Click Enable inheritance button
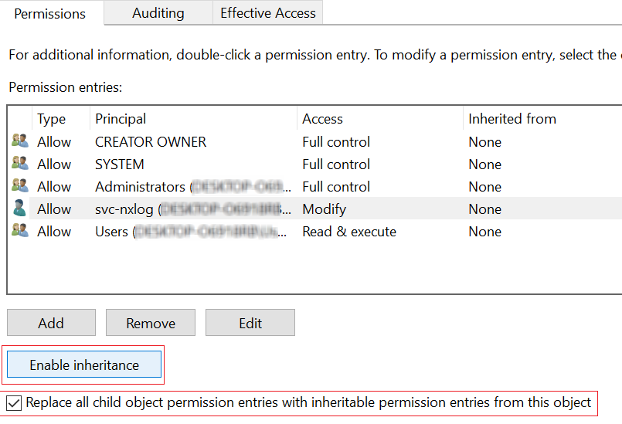The width and height of the screenshot is (622, 424). pyautogui.click(x=84, y=365)
